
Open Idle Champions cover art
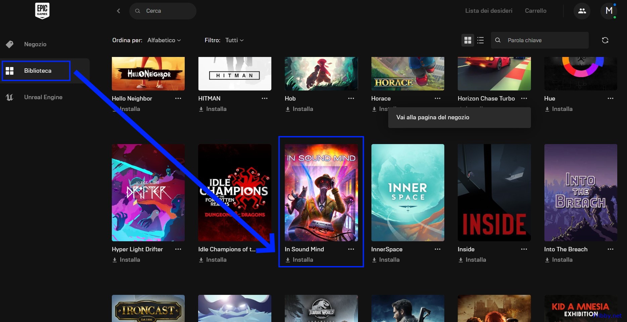[x=235, y=193]
